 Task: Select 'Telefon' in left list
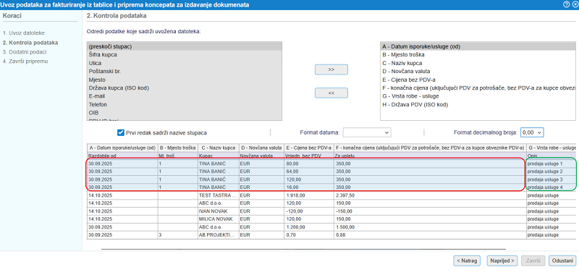(185, 104)
